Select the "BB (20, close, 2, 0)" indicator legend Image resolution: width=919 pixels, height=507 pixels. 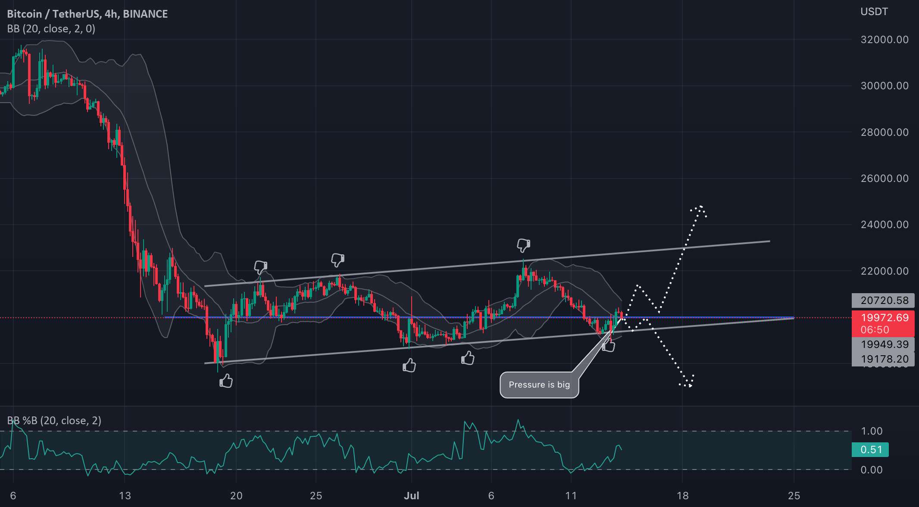(x=51, y=29)
